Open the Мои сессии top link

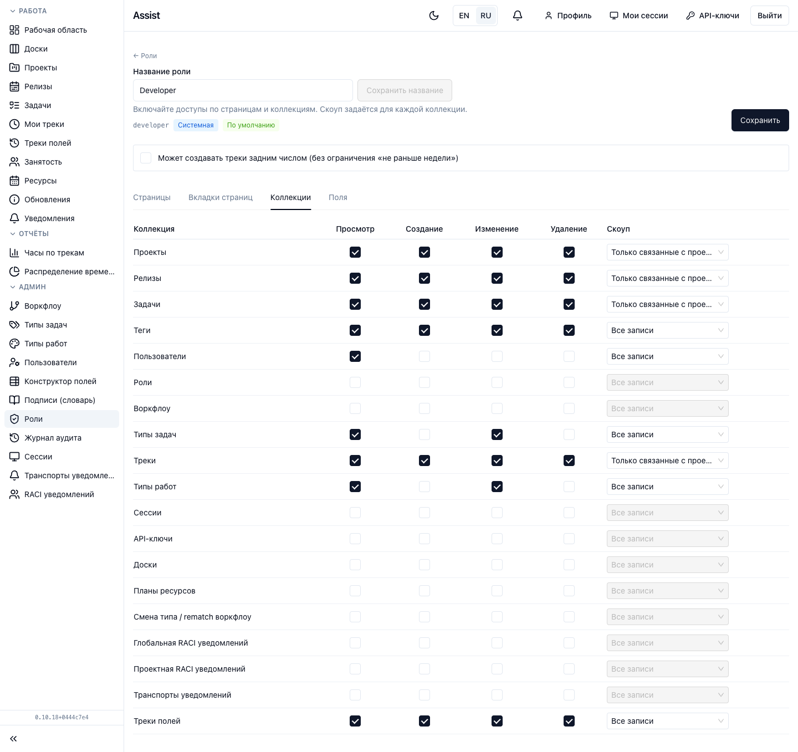pos(638,16)
